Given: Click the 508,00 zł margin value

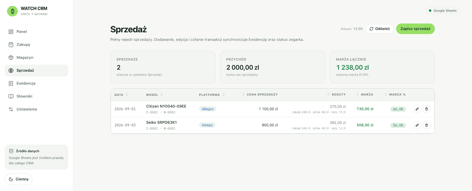Looking at the screenshot, I should [365, 125].
